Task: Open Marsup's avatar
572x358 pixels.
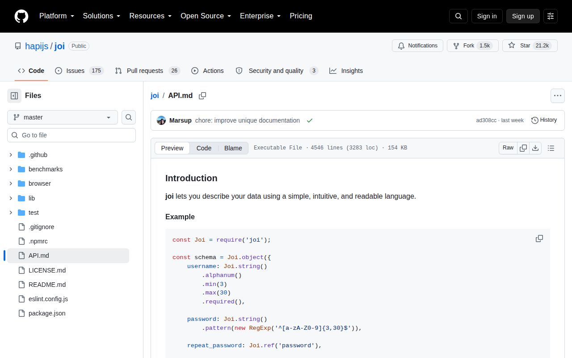Action: [x=161, y=120]
